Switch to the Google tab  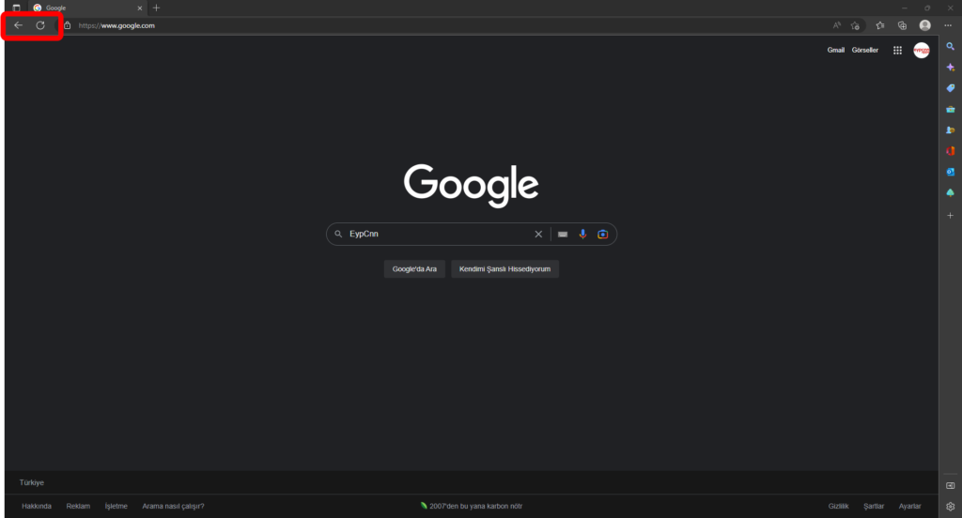click(x=85, y=8)
